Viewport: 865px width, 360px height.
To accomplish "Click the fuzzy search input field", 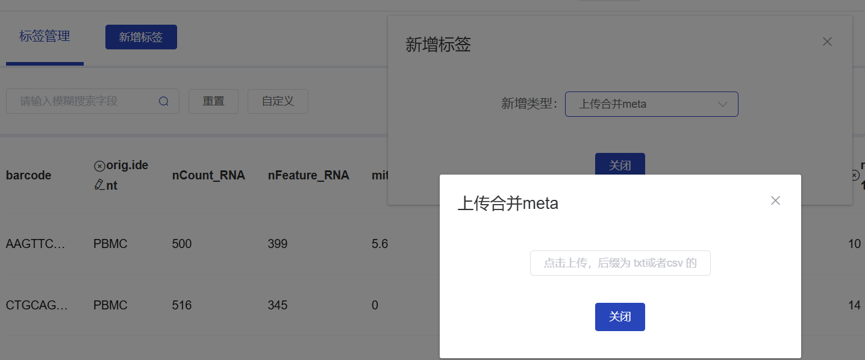I will [x=81, y=101].
